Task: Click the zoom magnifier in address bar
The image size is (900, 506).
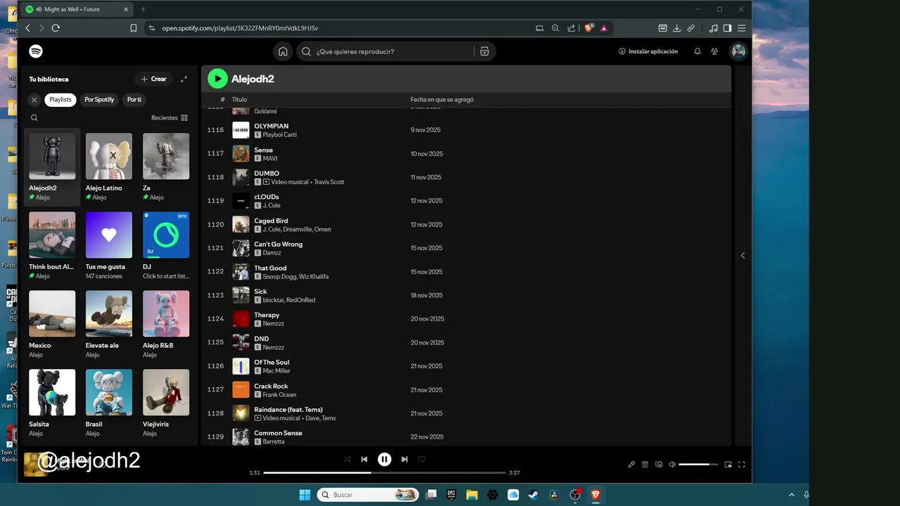Action: click(555, 28)
